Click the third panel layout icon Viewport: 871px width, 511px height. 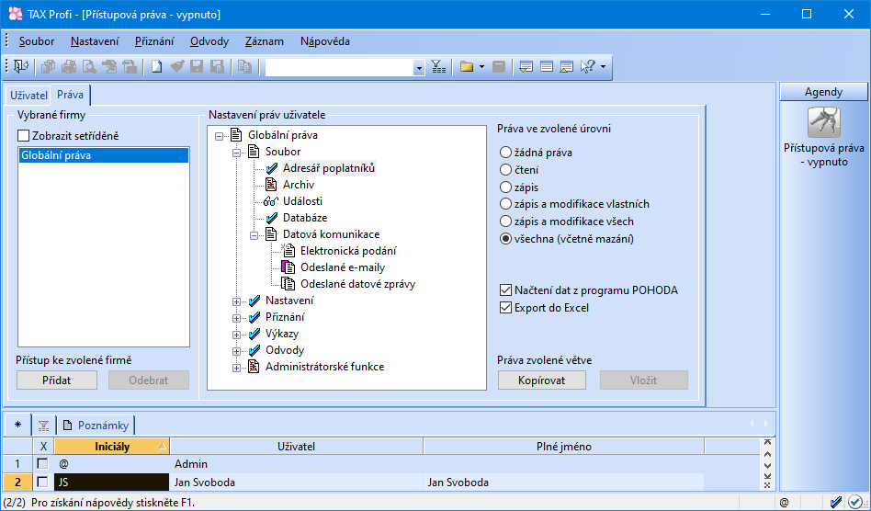(x=566, y=67)
